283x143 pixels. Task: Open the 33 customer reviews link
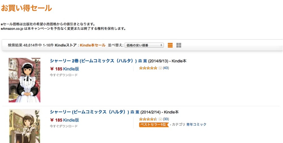click(x=166, y=119)
